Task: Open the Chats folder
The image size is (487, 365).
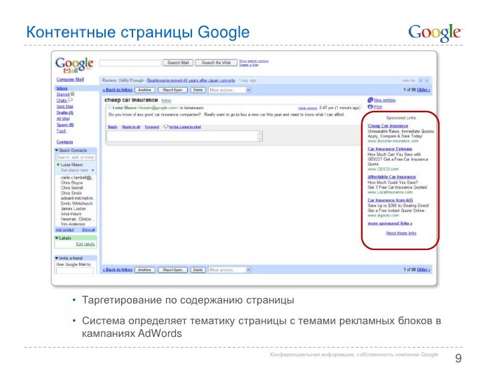Action: click(62, 100)
